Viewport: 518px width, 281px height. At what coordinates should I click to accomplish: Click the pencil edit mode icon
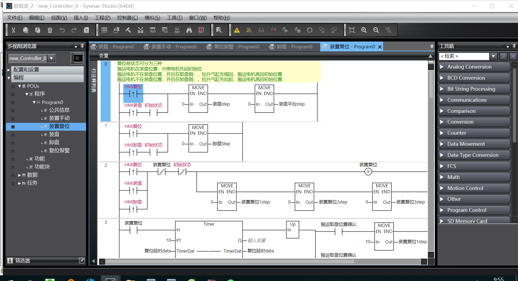coord(219,30)
